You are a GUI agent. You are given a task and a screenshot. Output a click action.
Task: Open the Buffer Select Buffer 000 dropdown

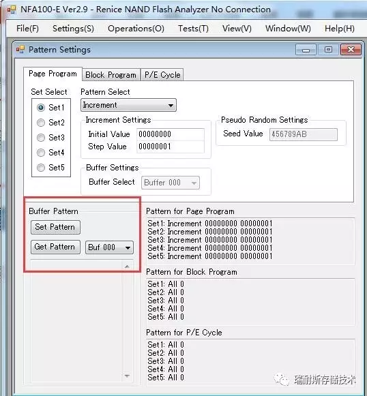tap(171, 183)
